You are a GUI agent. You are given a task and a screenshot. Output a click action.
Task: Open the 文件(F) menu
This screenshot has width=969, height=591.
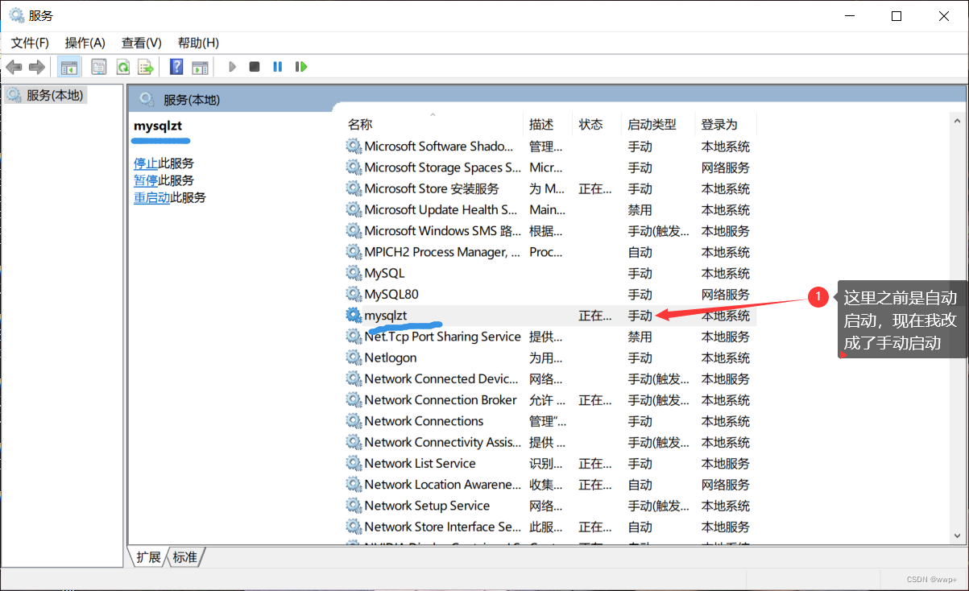coord(30,43)
